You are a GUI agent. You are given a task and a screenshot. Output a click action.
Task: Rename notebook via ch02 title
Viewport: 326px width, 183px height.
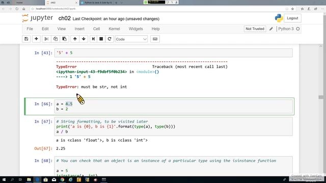click(65, 18)
